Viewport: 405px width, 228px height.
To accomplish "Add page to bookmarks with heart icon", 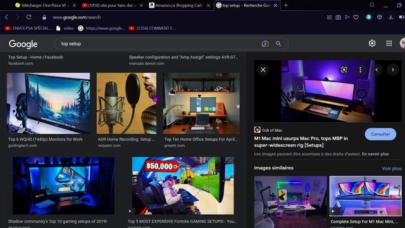I will pos(356,17).
